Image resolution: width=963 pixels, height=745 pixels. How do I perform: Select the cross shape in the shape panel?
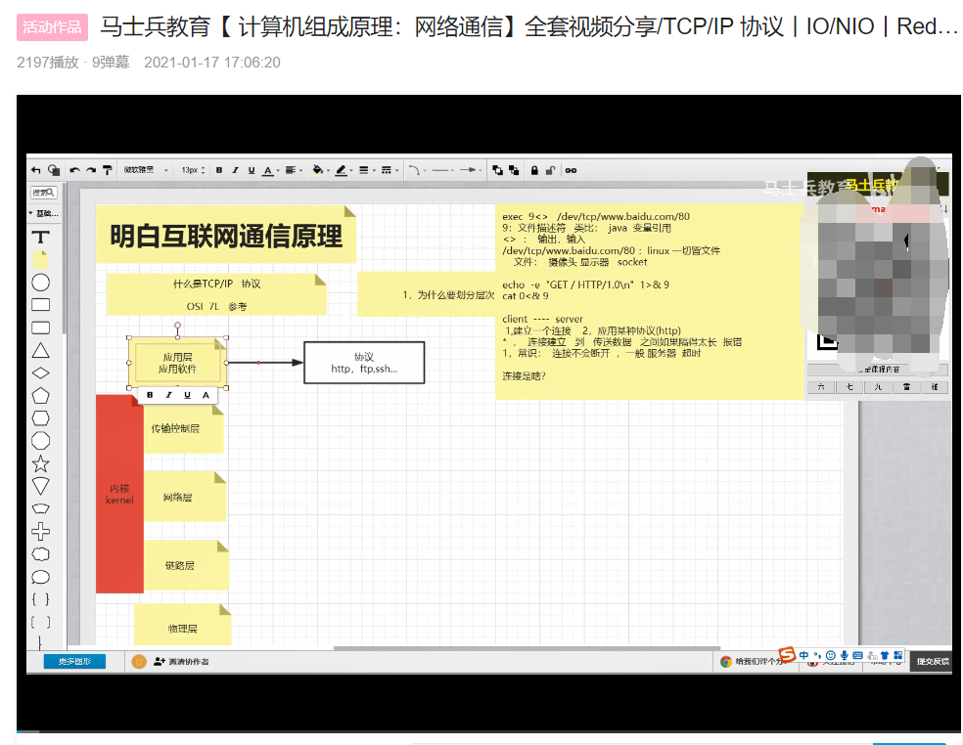coord(40,532)
